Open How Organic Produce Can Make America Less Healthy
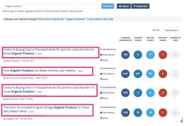 (x=39, y=71)
